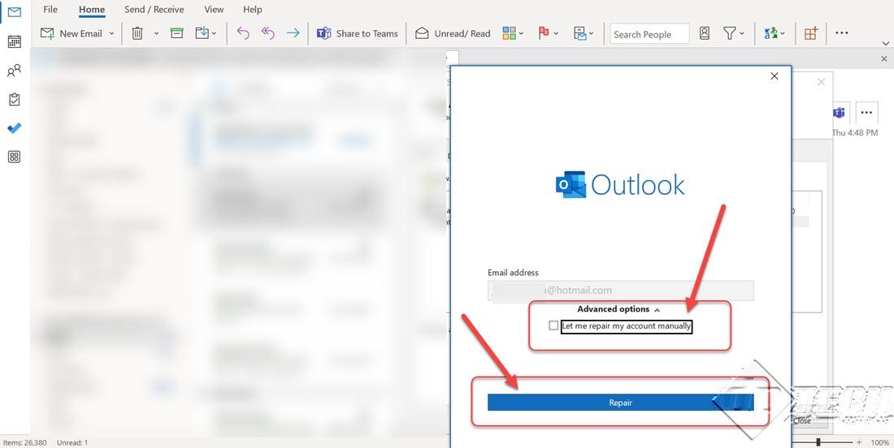Click the Delete trash can icon
The height and width of the screenshot is (448, 894).
click(x=137, y=33)
